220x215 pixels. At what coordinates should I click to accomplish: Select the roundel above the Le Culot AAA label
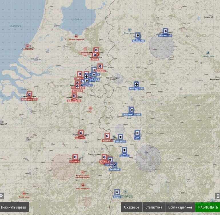(75, 157)
